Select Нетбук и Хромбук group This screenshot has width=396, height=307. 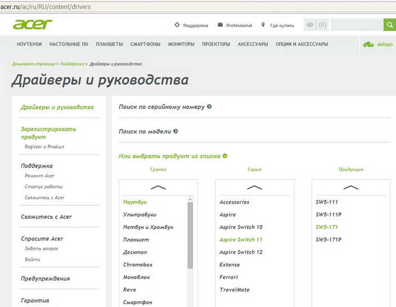(148, 227)
